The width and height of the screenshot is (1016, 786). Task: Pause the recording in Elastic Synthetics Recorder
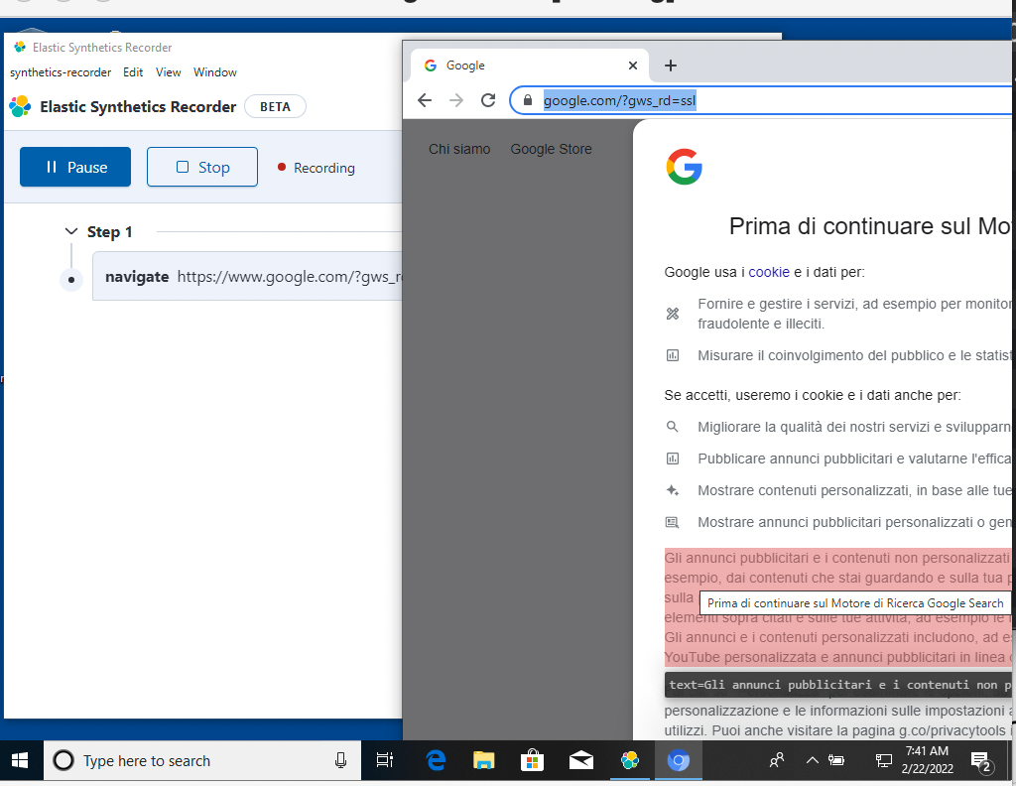point(74,167)
